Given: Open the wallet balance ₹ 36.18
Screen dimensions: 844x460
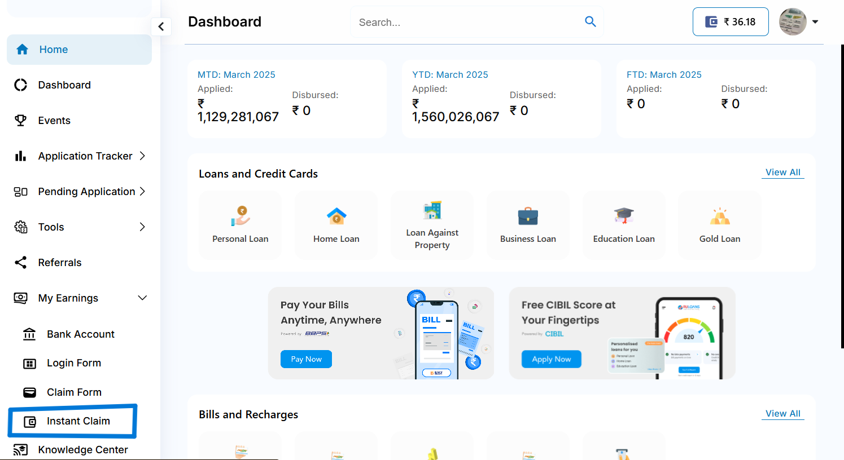Looking at the screenshot, I should (x=731, y=22).
